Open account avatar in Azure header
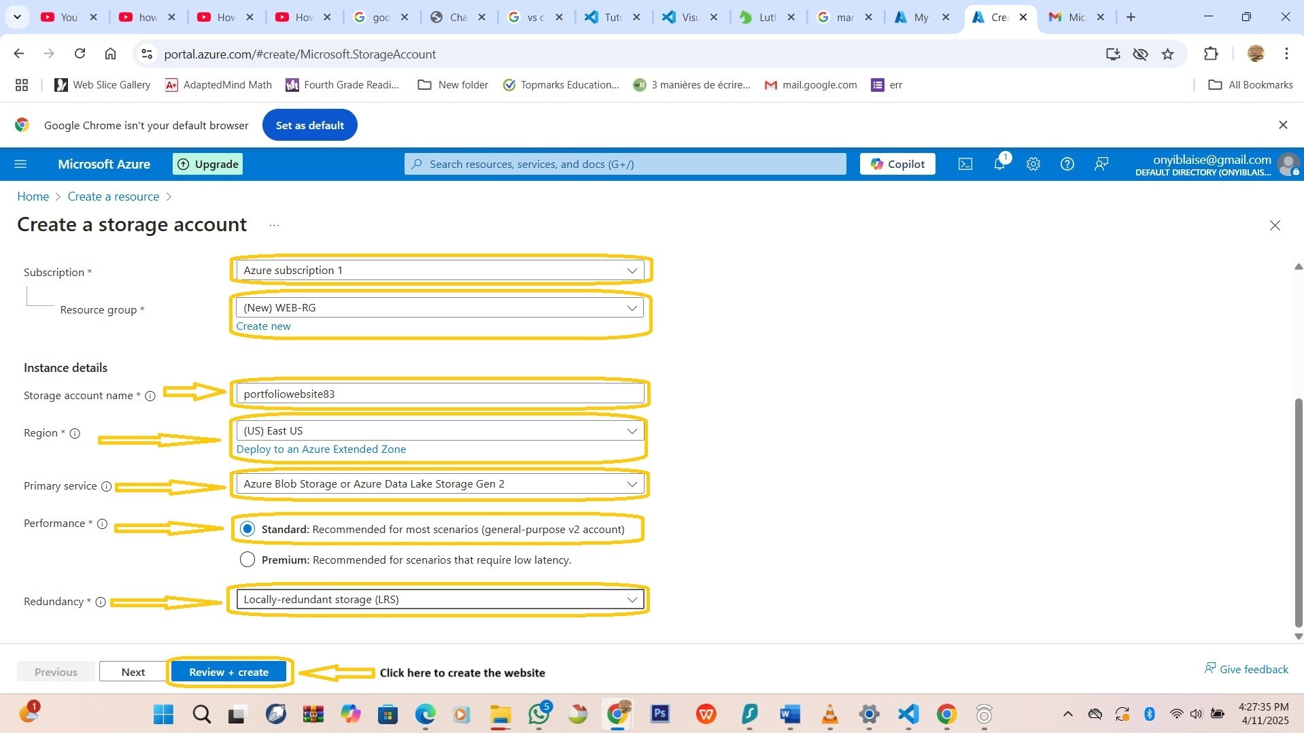Screen dimensions: 1304x733 pos(1288,165)
